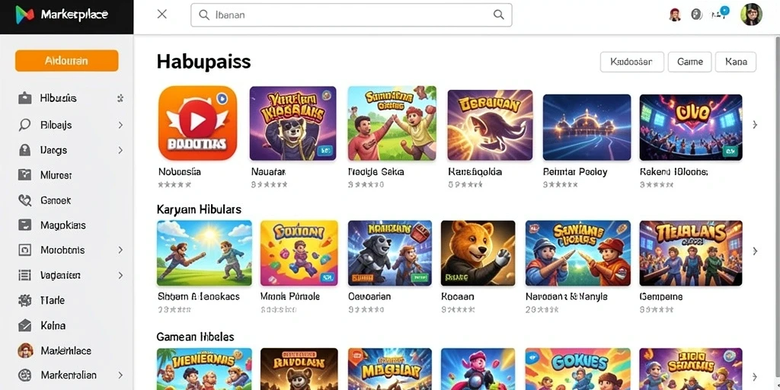
Task: Select the Kana filter tab
Action: [x=736, y=62]
